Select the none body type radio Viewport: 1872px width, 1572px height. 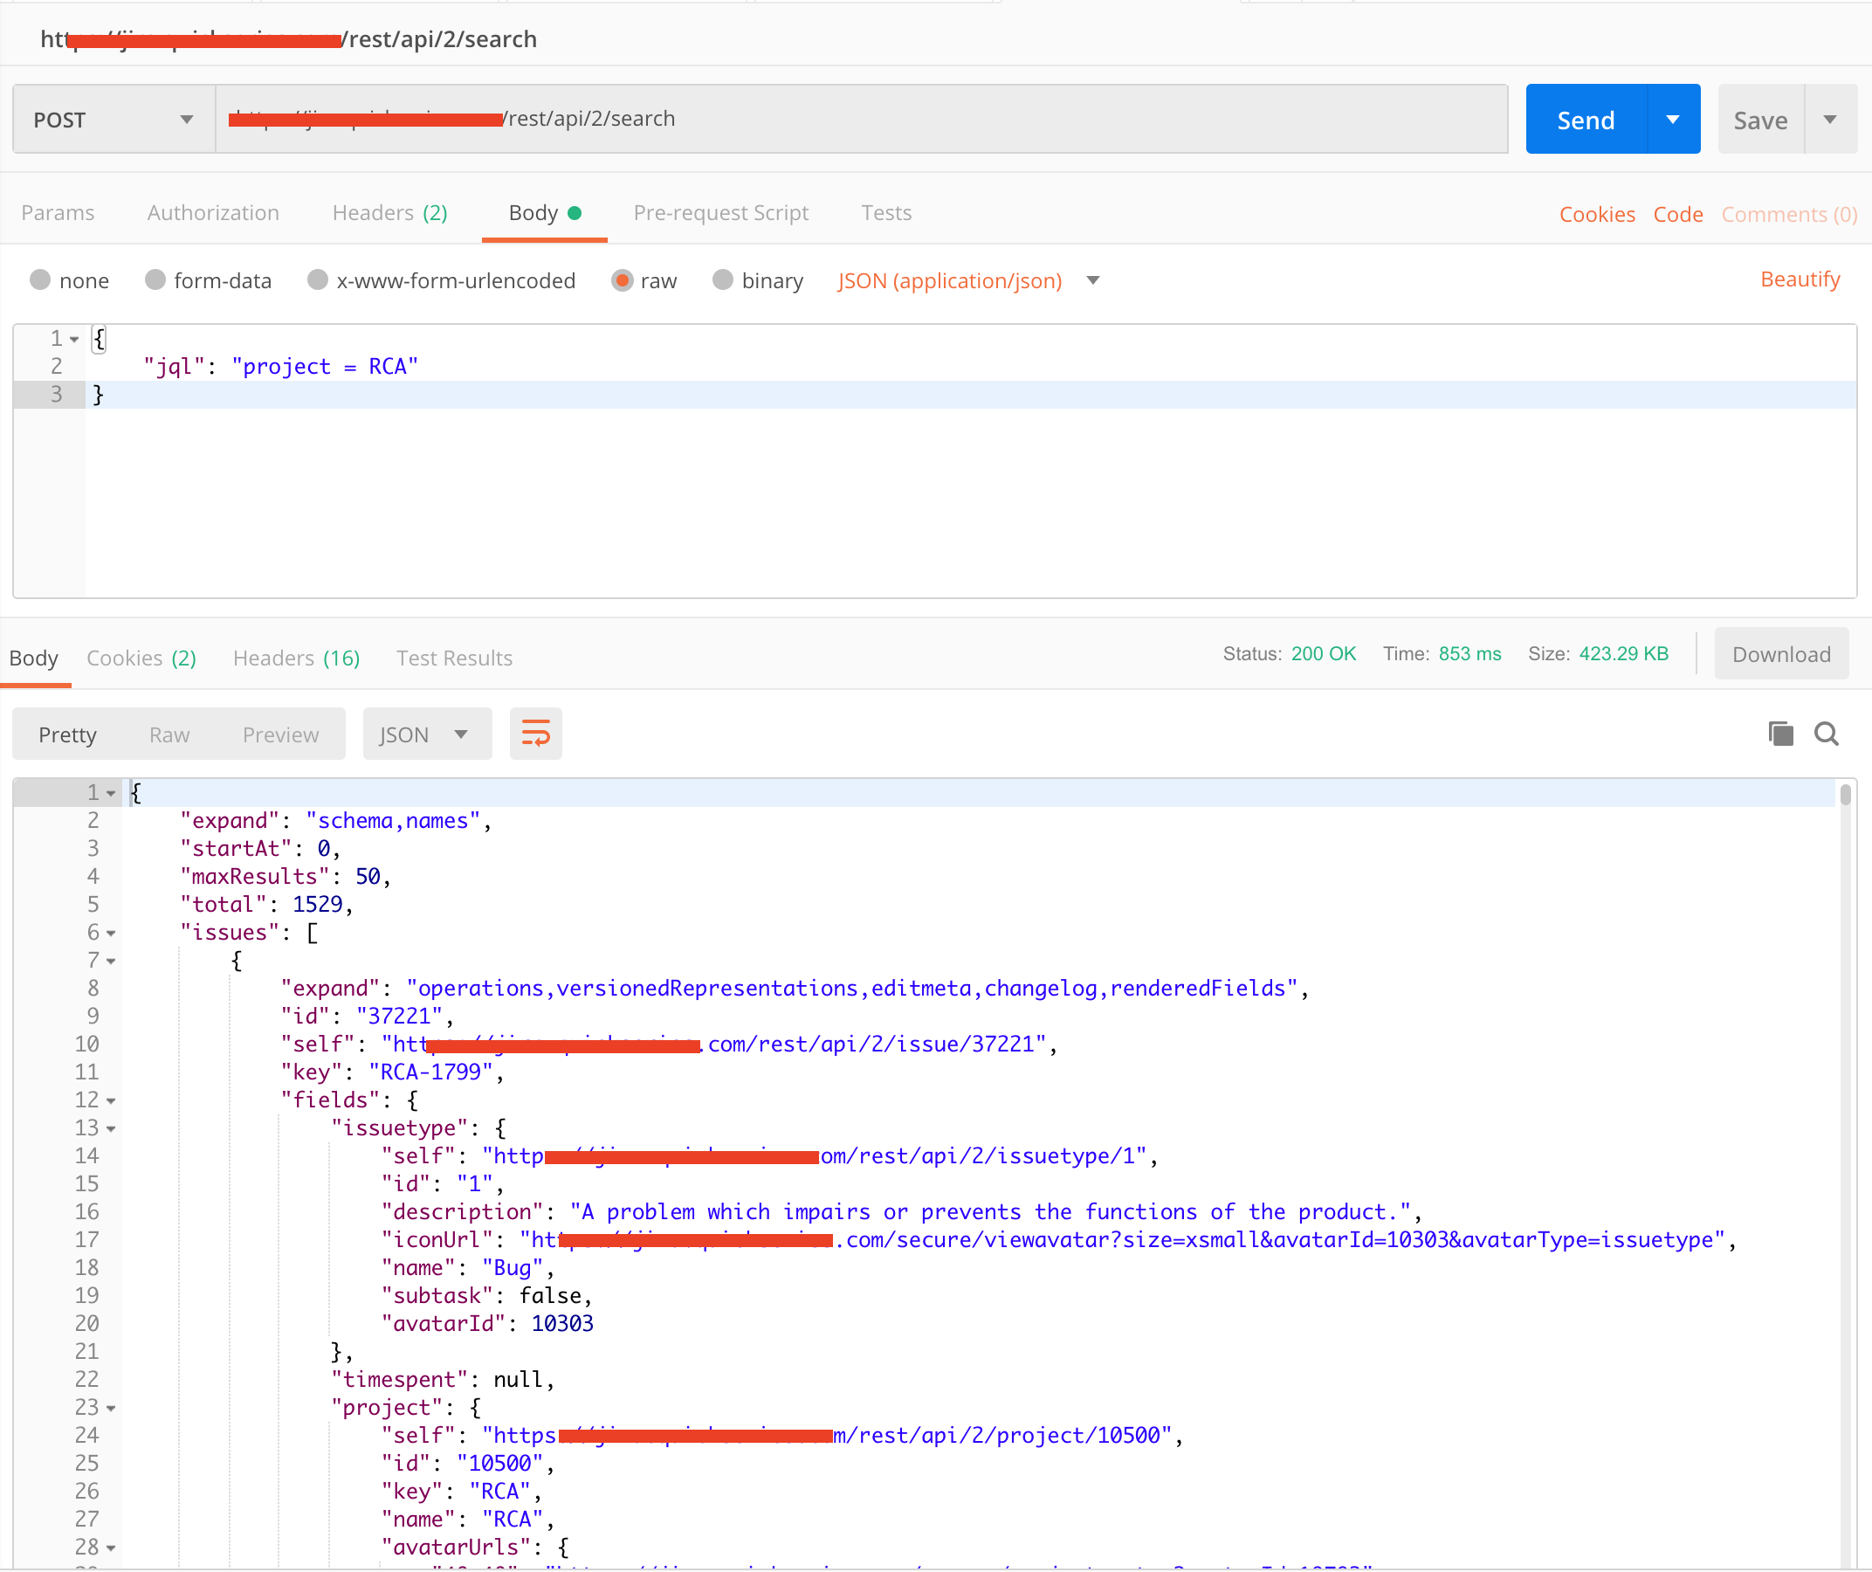(40, 280)
